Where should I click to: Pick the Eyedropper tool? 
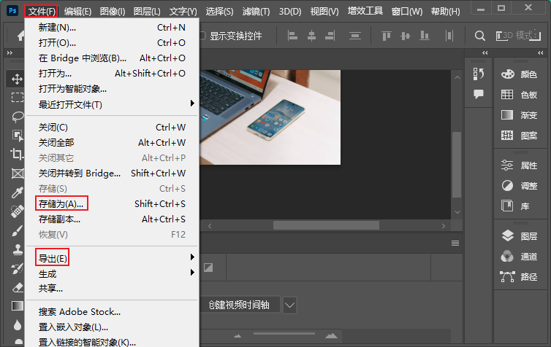click(16, 192)
